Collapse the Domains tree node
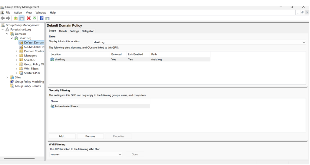Viewport: 310px width, 165px height. click(7, 34)
